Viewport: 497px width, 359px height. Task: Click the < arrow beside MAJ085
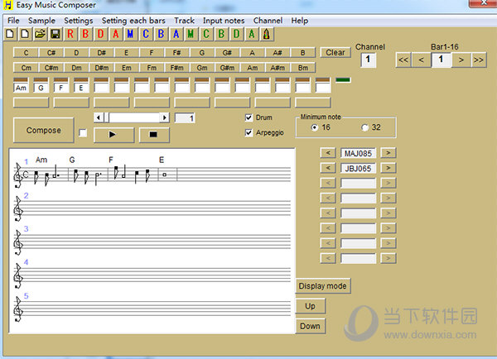tap(328, 153)
